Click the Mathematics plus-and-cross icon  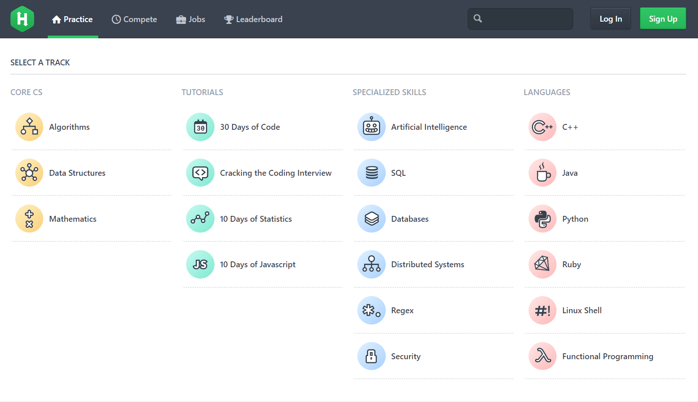pyautogui.click(x=29, y=219)
